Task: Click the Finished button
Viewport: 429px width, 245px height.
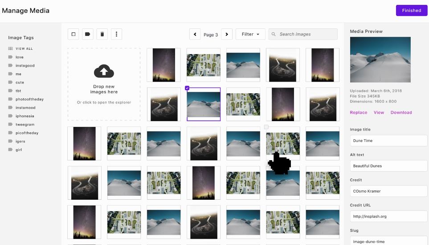Action: [x=412, y=10]
